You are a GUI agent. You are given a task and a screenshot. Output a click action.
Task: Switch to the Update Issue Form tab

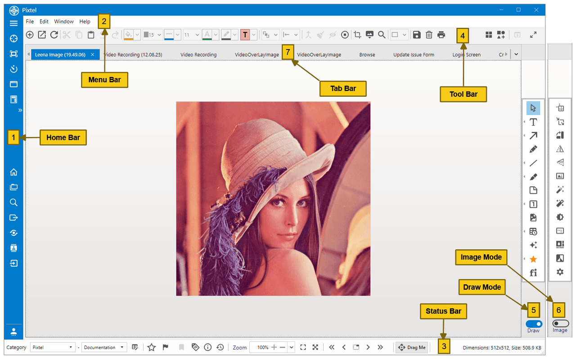click(x=414, y=54)
